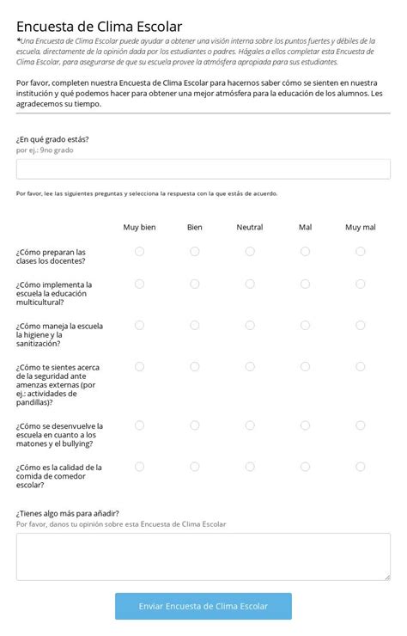Select 'Muy bien' for cafeteria food quality
Screen dimensions: 407x636
pyautogui.click(x=139, y=467)
